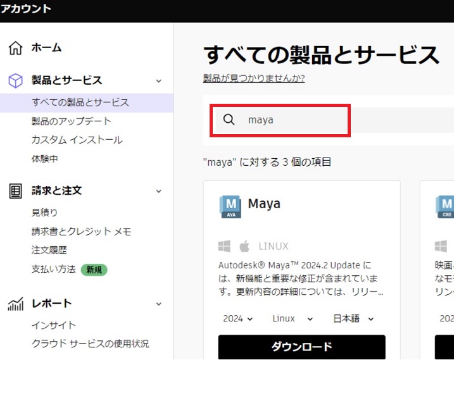Click the ダウンロード button on the Maya card
Image resolution: width=454 pixels, height=410 pixels.
click(x=301, y=347)
